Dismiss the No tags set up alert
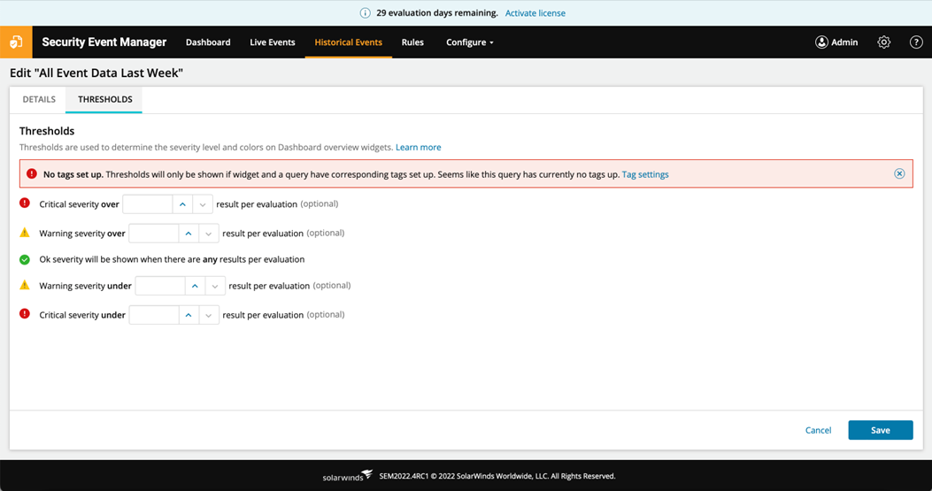Viewport: 932px width, 491px height. click(899, 173)
